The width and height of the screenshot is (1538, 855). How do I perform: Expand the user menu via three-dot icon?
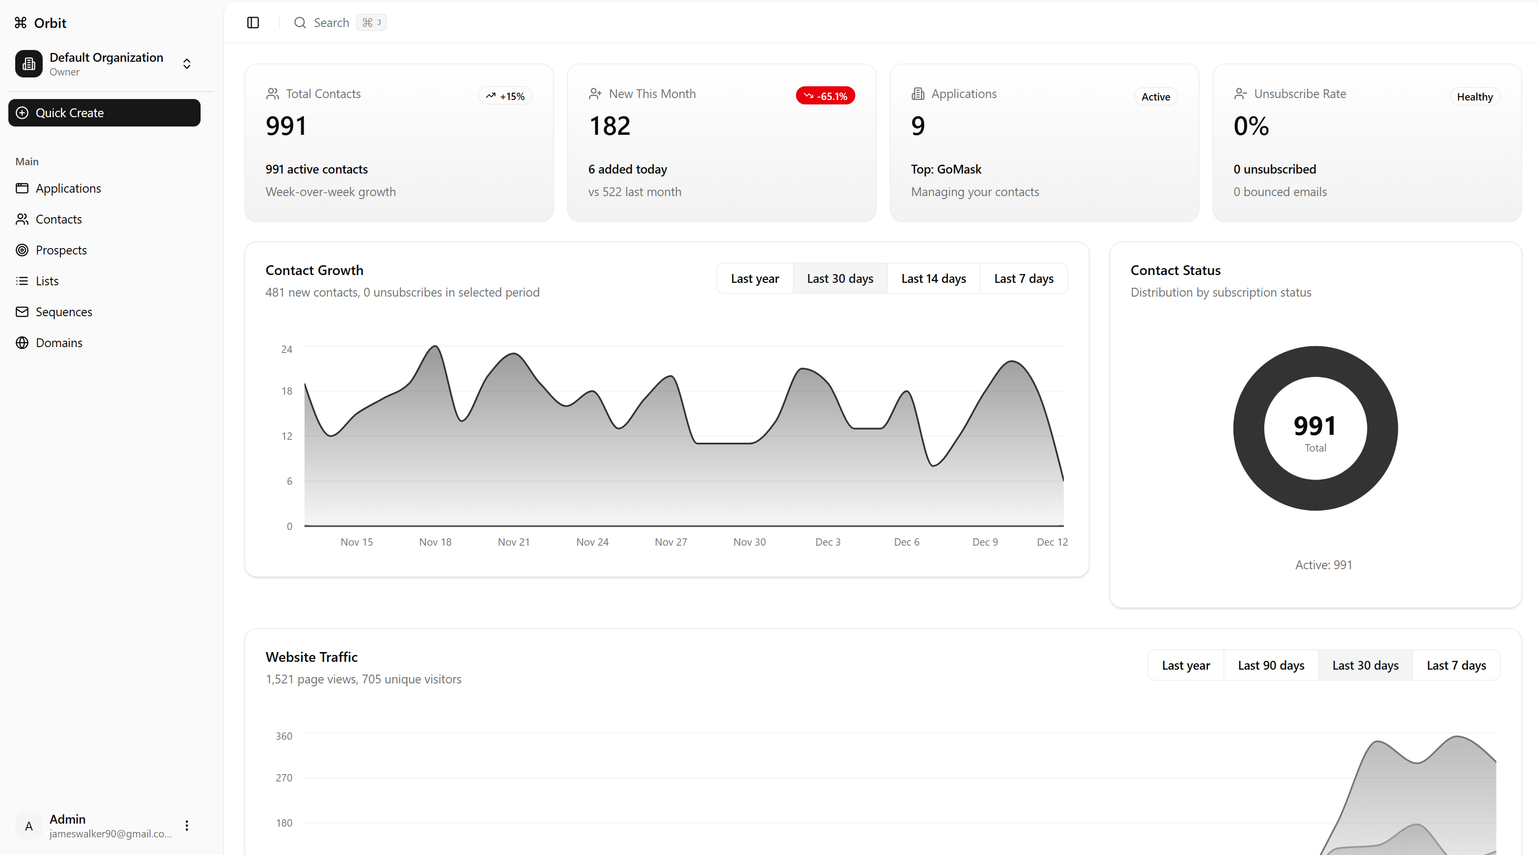(186, 827)
